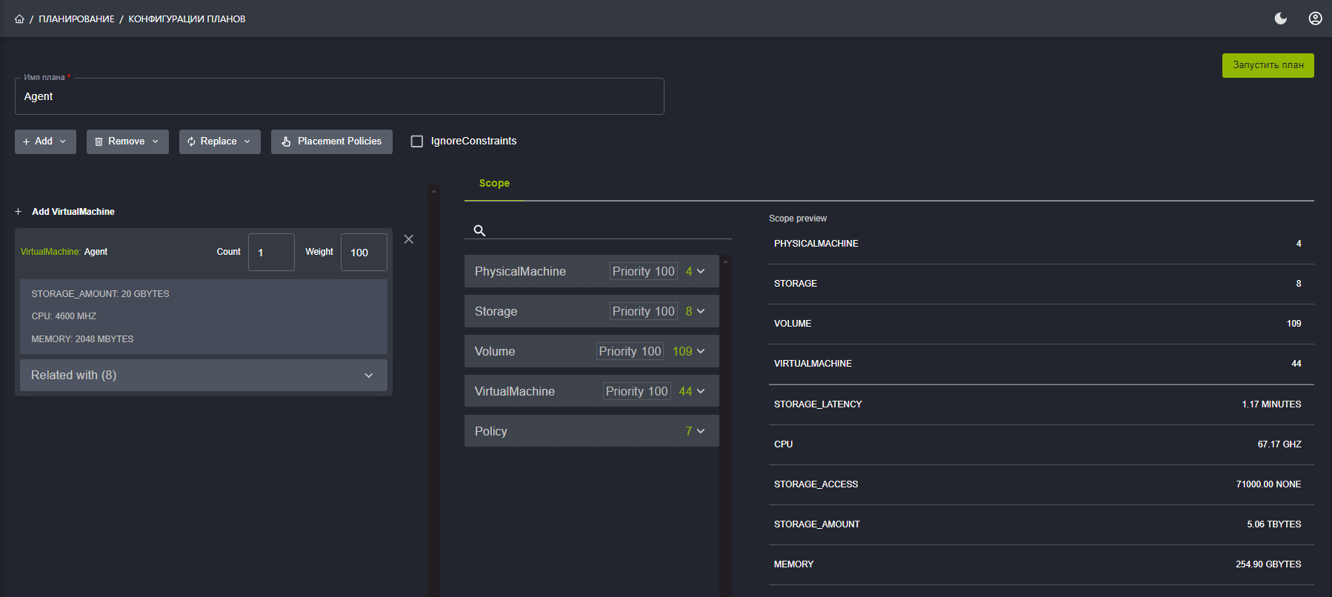1332x597 pixels.
Task: Click the VirtualMachine: Agent label
Action: click(x=64, y=252)
